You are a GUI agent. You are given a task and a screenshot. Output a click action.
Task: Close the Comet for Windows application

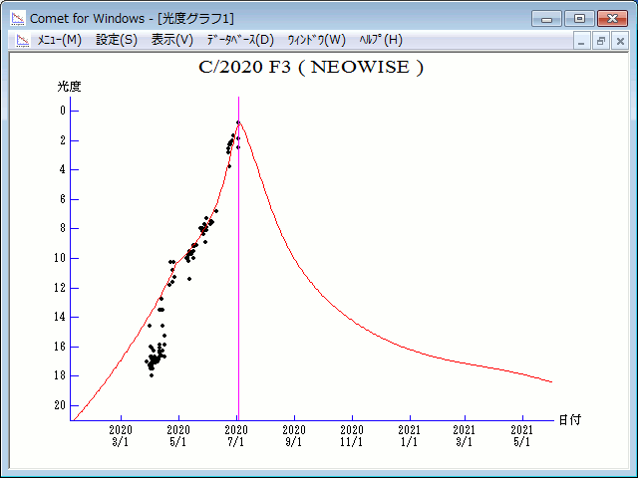(612, 19)
